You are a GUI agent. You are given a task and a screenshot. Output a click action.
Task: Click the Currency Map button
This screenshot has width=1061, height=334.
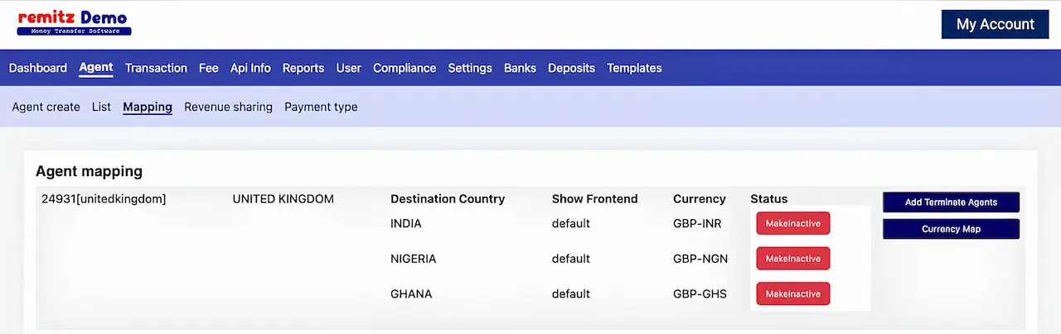[951, 229]
